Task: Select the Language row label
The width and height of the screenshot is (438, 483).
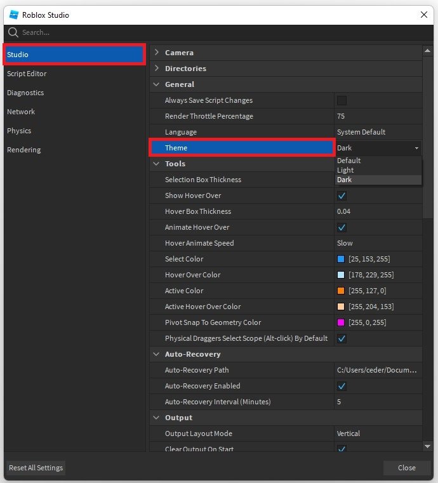Action: coord(181,132)
